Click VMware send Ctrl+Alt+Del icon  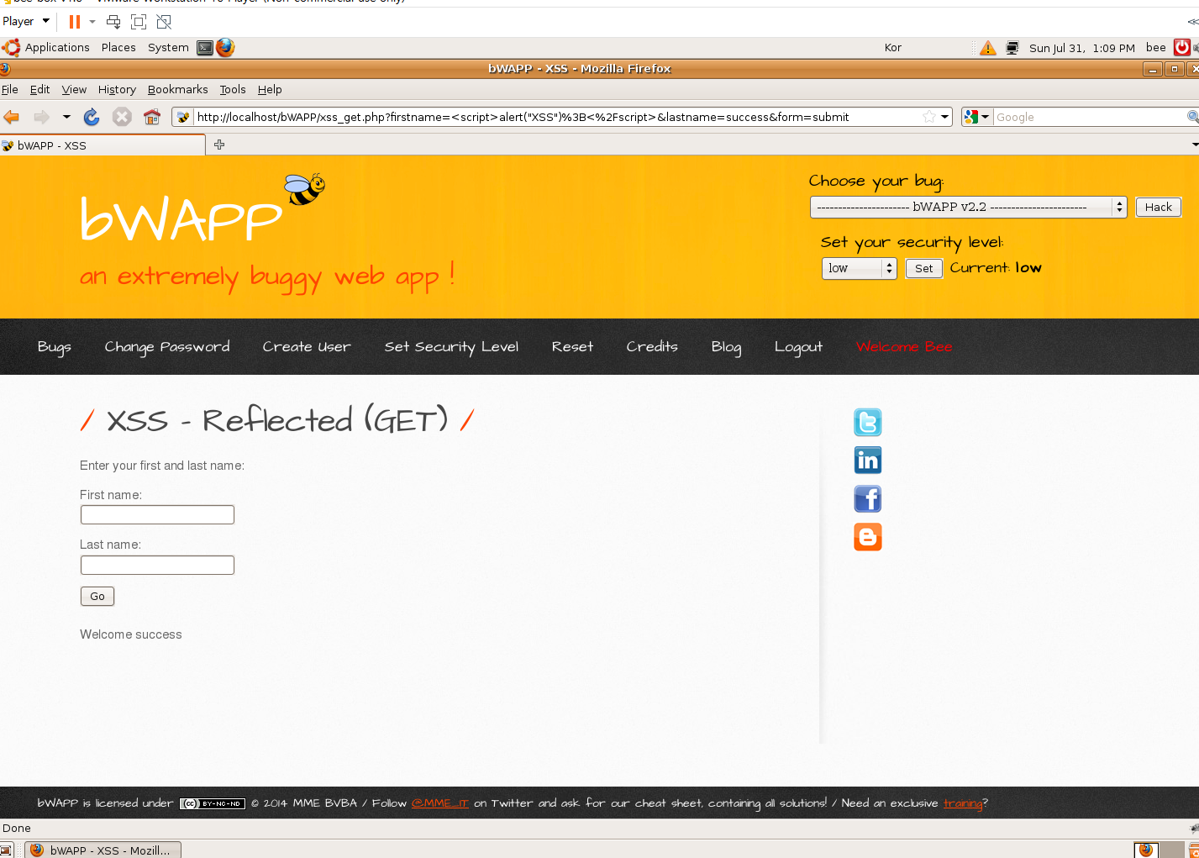[113, 22]
